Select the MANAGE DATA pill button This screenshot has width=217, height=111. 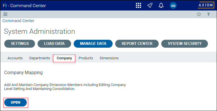pos(93,44)
